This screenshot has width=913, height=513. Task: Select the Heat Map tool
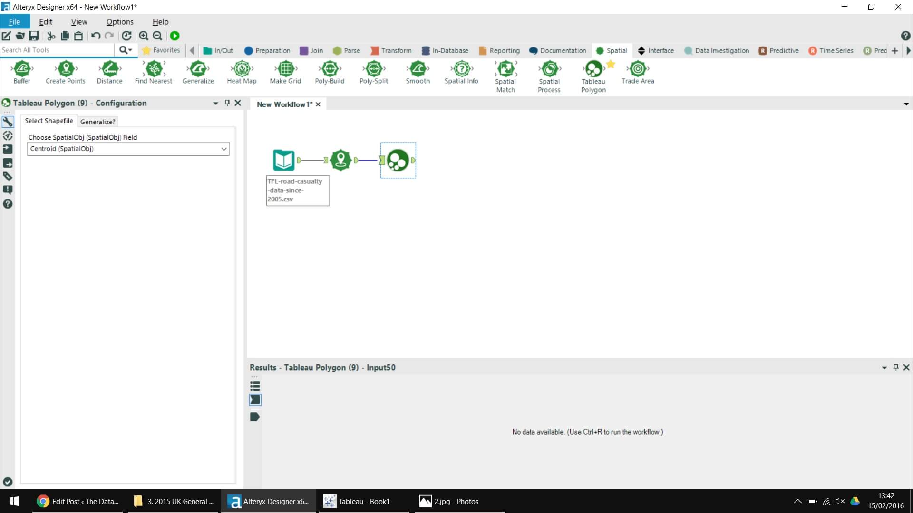point(242,69)
